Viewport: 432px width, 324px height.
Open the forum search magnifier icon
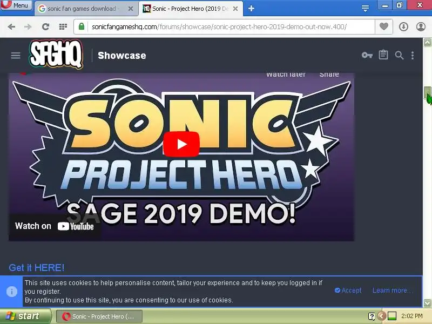399,56
